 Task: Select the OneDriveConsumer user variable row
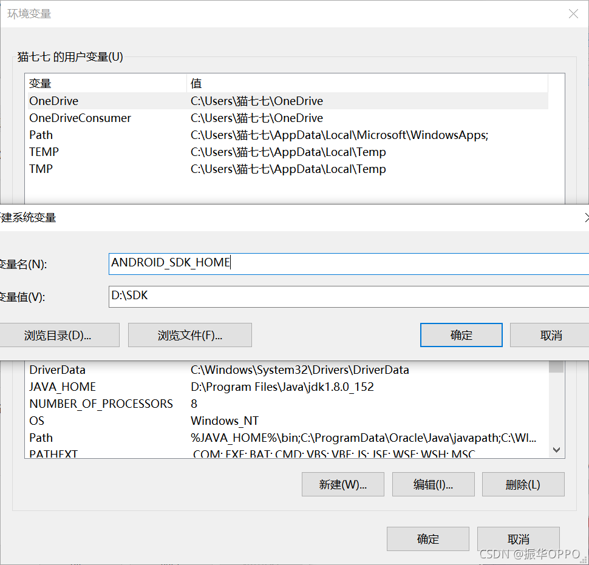click(288, 118)
